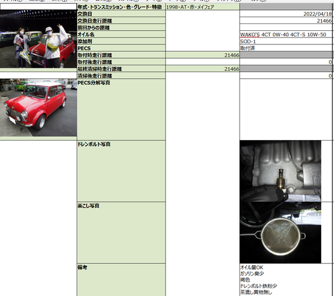Select the 交換日走行距離 label cell
The height and width of the screenshot is (296, 334).
coord(121,20)
